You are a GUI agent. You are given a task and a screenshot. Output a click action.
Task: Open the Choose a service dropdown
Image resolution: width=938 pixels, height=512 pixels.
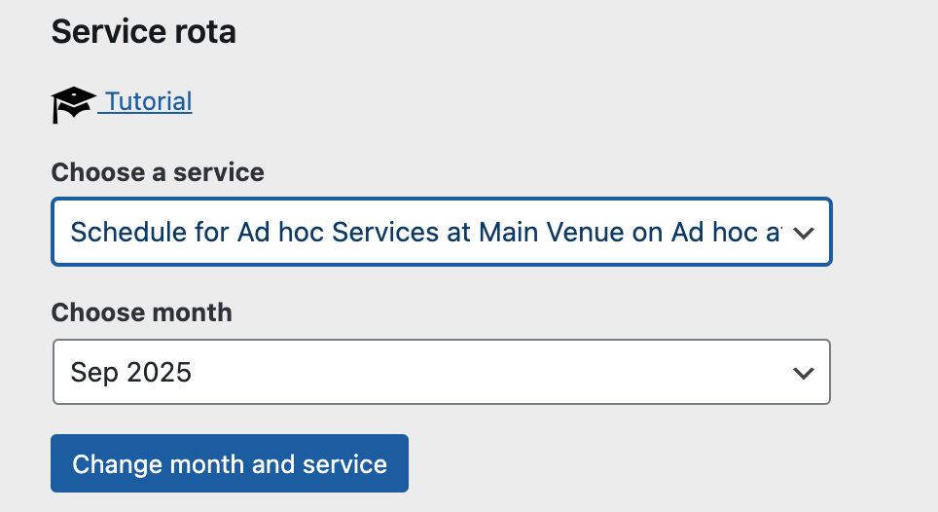[441, 233]
